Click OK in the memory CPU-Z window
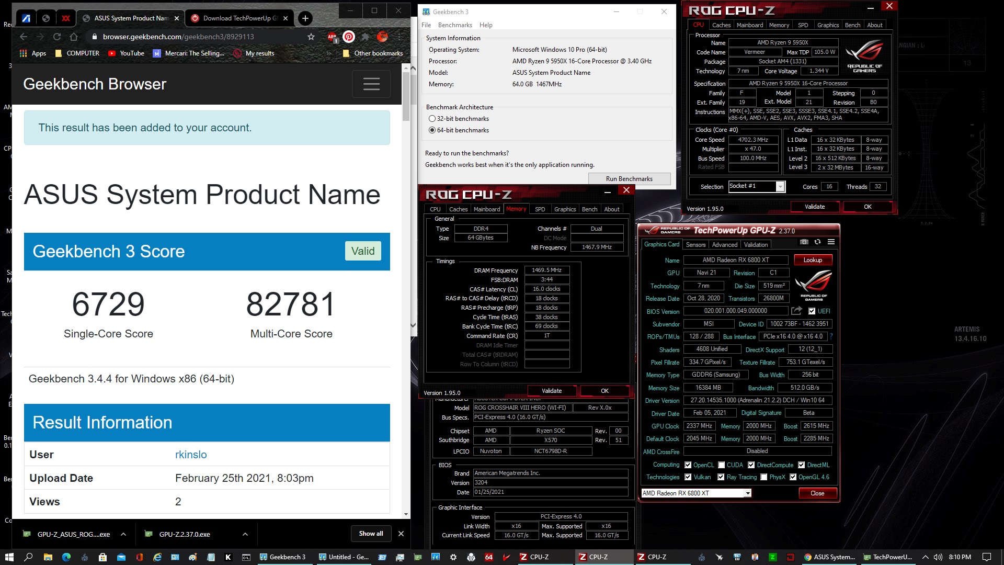The width and height of the screenshot is (1004, 565). [604, 391]
